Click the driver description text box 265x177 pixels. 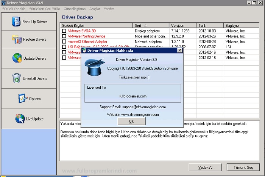tap(159, 143)
